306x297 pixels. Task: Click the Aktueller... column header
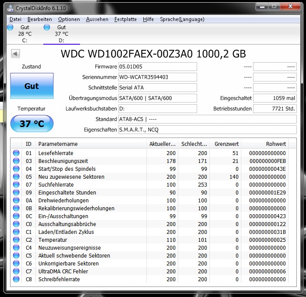pyautogui.click(x=162, y=144)
